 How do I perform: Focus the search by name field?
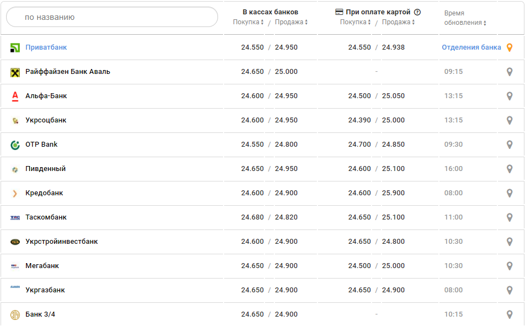tap(112, 17)
